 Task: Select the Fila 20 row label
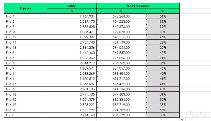(x=26, y=110)
